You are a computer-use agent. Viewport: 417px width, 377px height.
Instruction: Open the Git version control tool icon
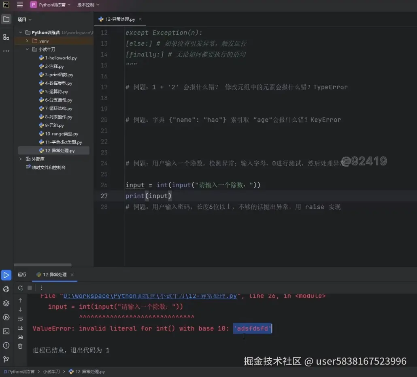(x=6, y=359)
